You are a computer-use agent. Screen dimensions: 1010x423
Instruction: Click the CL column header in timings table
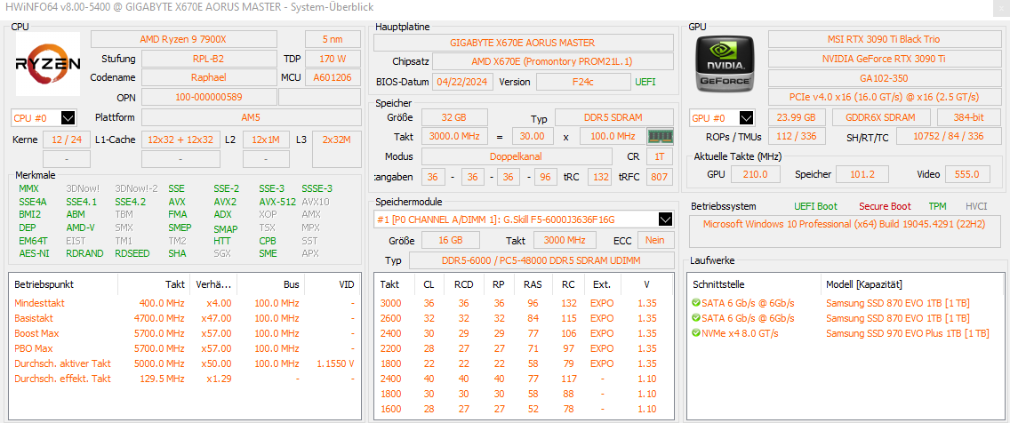coord(429,284)
